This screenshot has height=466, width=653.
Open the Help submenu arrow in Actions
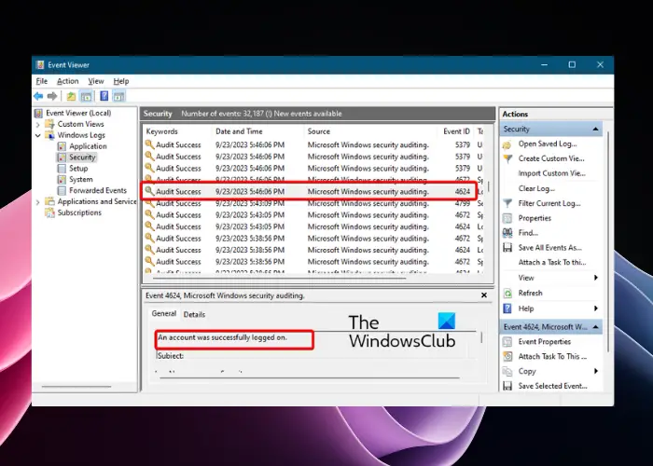[x=596, y=308]
